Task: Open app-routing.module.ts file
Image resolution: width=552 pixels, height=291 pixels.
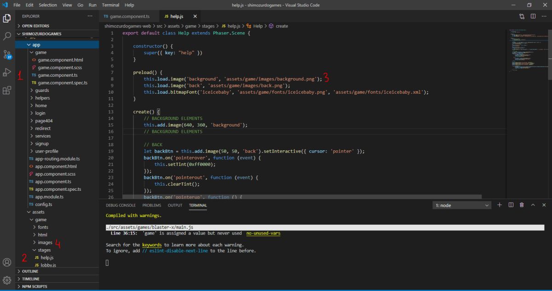Action: click(x=57, y=159)
